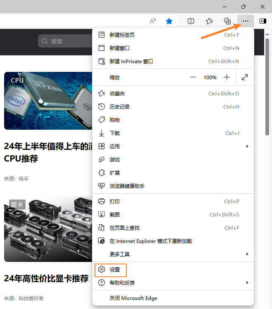Click the Ctrl+Shift+S shortcut text
Viewport: 272px width, 309px height.
[x=225, y=214]
